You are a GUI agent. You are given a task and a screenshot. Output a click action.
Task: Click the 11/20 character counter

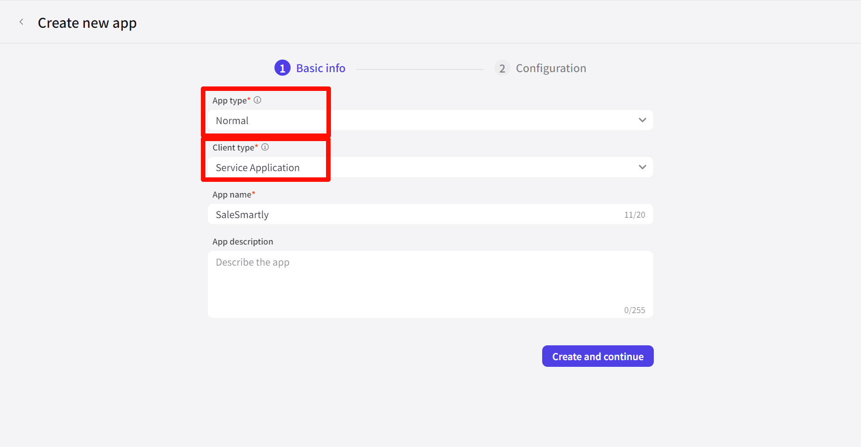[635, 215]
